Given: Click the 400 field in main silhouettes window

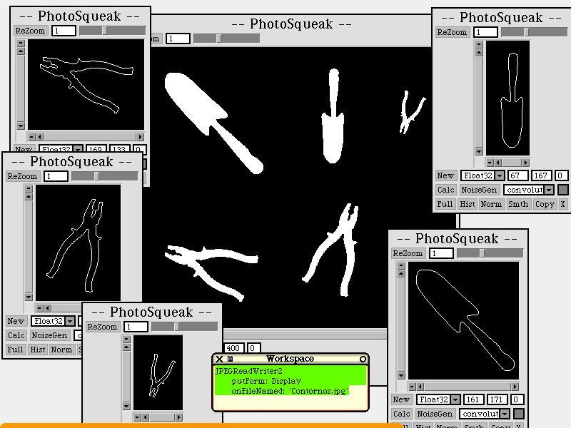Looking at the screenshot, I should coord(233,348).
